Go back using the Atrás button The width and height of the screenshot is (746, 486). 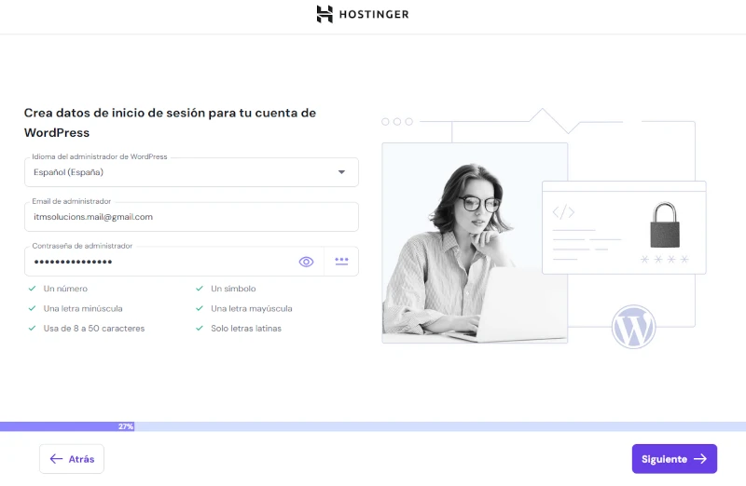tap(72, 459)
